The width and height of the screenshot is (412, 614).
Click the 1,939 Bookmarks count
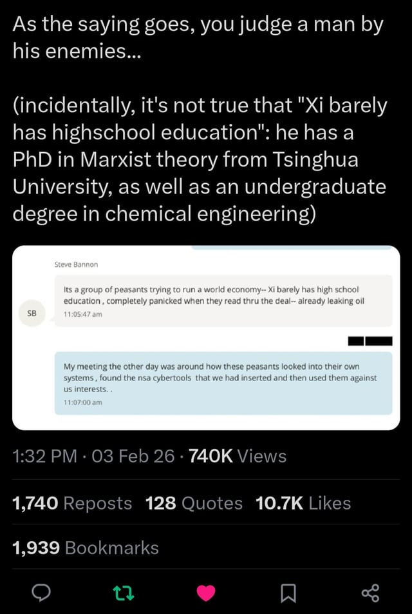point(86,548)
